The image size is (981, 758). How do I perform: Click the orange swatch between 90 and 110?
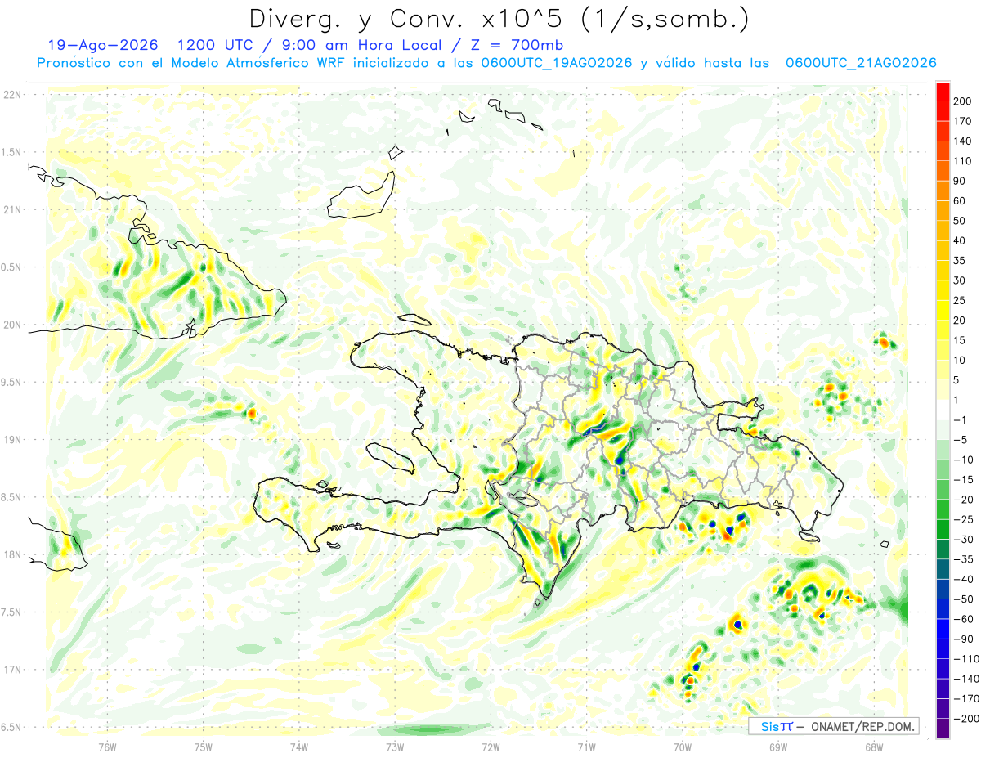pyautogui.click(x=943, y=170)
